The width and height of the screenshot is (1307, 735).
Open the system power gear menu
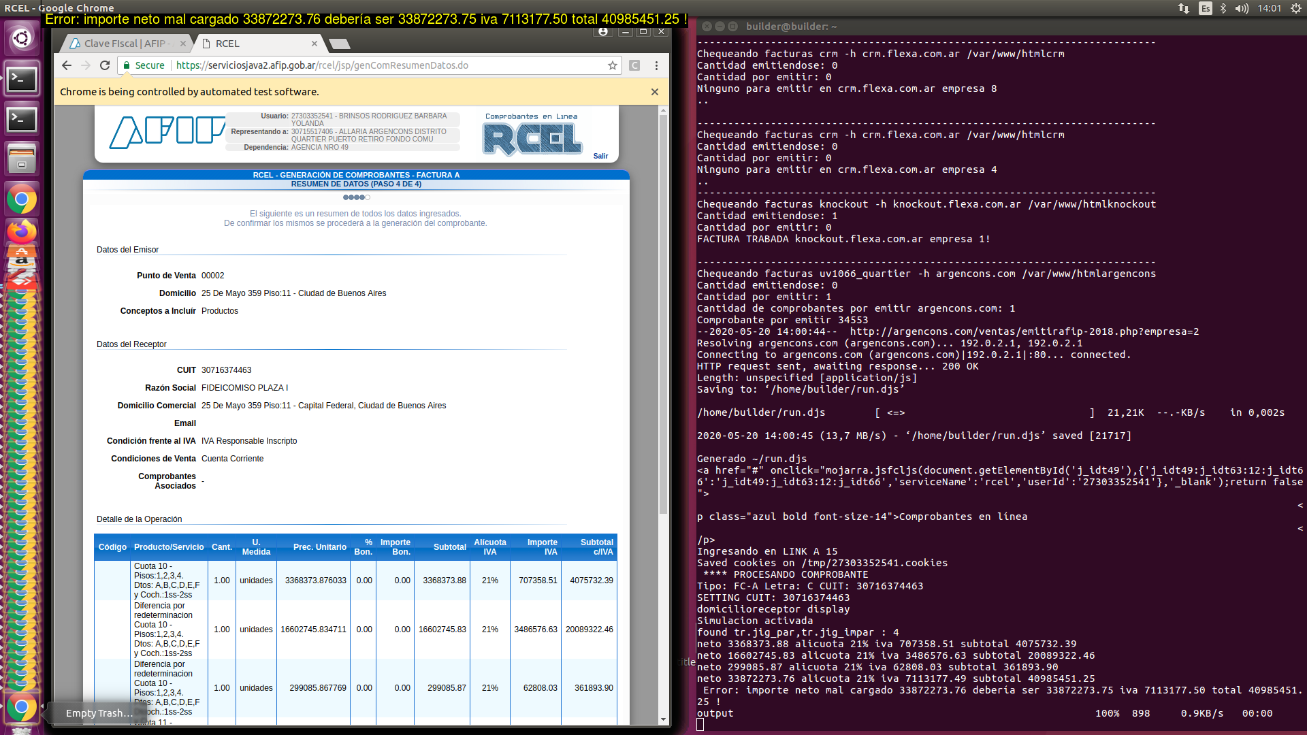(1296, 8)
